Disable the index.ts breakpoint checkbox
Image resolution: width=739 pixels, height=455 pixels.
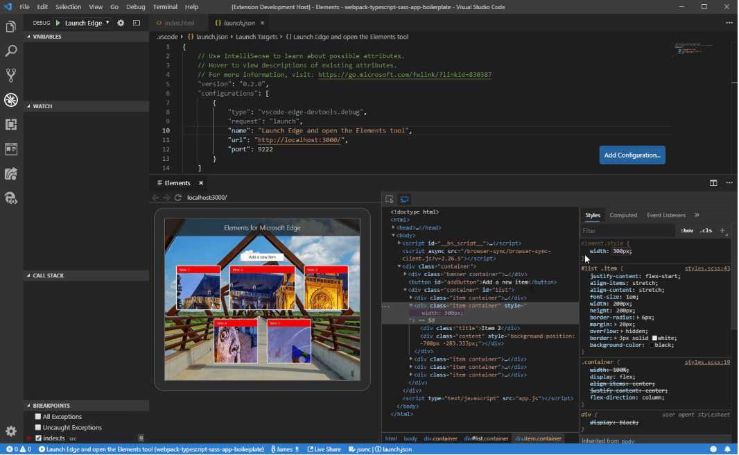pos(39,438)
